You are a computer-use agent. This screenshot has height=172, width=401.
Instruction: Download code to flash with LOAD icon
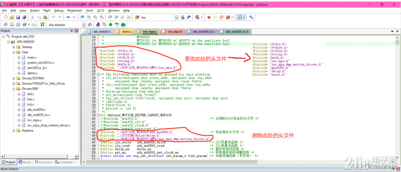pyautogui.click(x=42, y=25)
